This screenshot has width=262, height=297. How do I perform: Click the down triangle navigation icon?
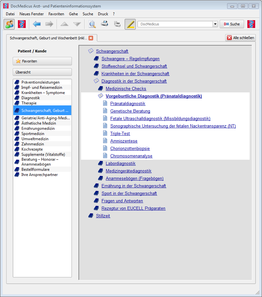click(x=77, y=24)
